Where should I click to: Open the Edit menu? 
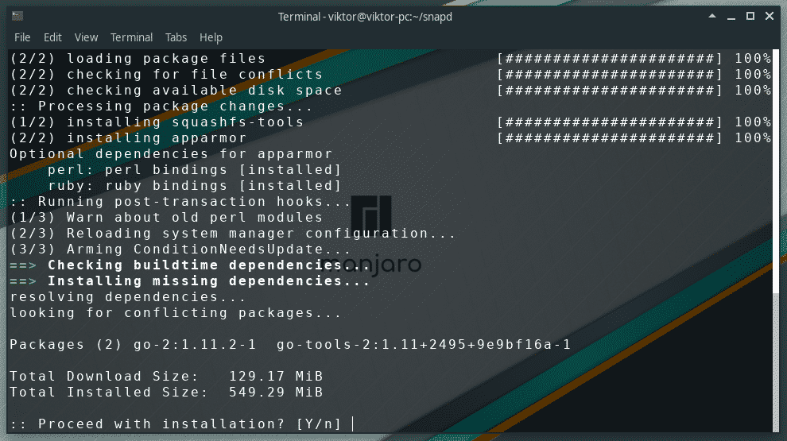52,37
